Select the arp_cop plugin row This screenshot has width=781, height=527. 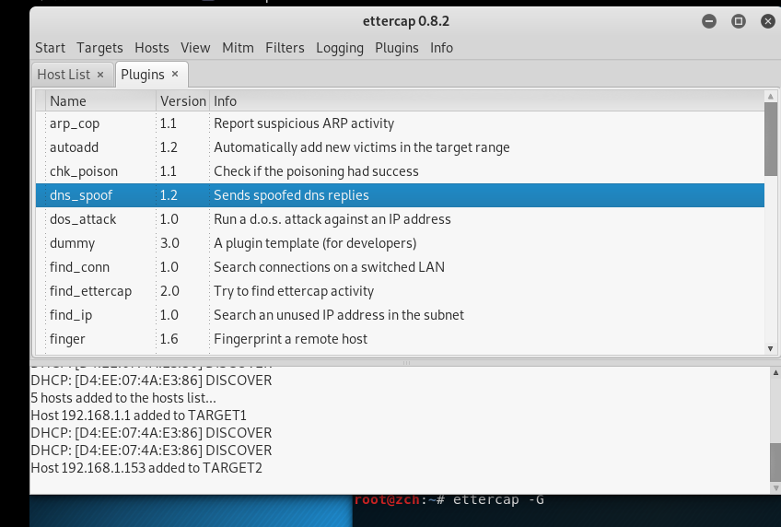pos(400,123)
